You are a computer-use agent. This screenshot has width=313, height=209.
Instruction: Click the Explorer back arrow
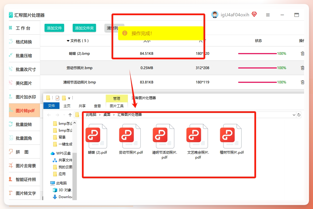coord(49,115)
